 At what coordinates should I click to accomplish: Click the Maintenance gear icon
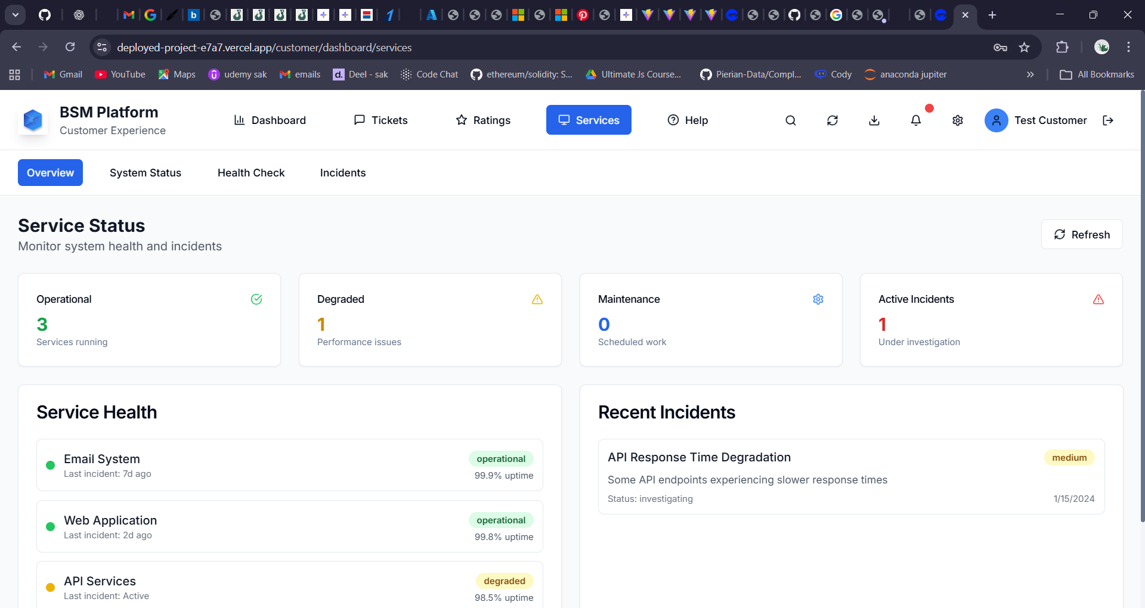[x=818, y=299]
